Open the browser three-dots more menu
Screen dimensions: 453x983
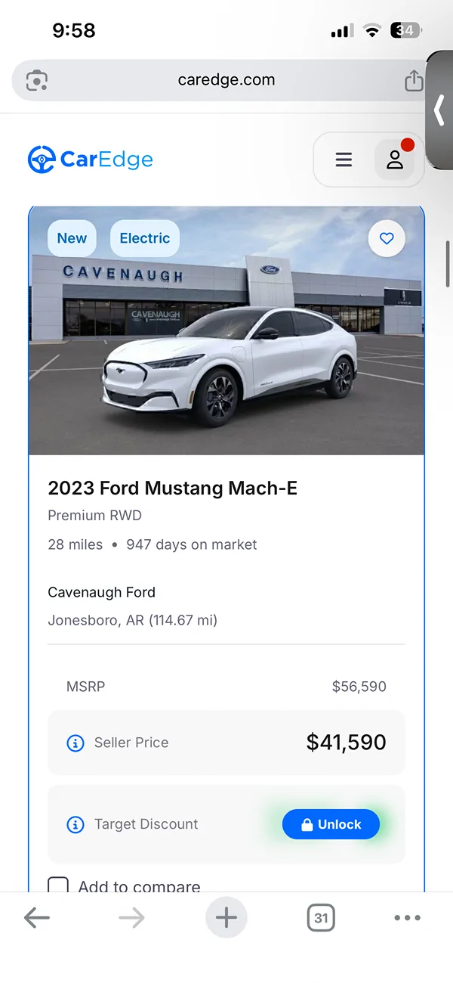407,918
